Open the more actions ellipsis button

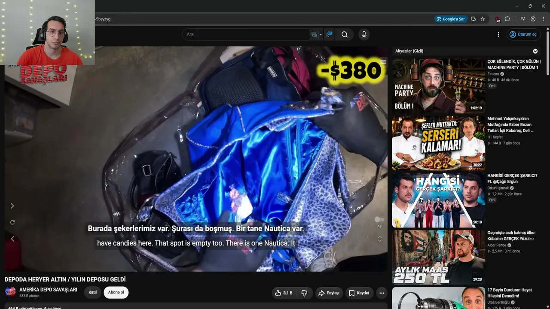click(x=382, y=293)
